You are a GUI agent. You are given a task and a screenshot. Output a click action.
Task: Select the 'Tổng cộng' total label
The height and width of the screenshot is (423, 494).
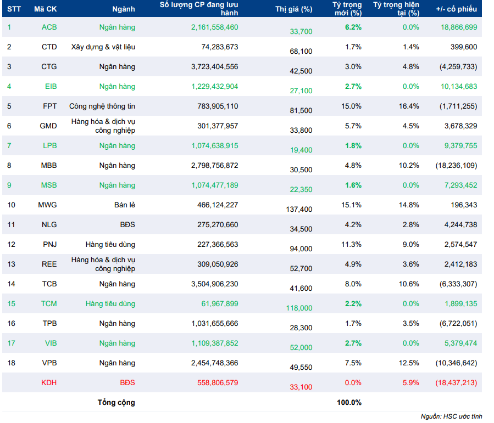[116, 402]
